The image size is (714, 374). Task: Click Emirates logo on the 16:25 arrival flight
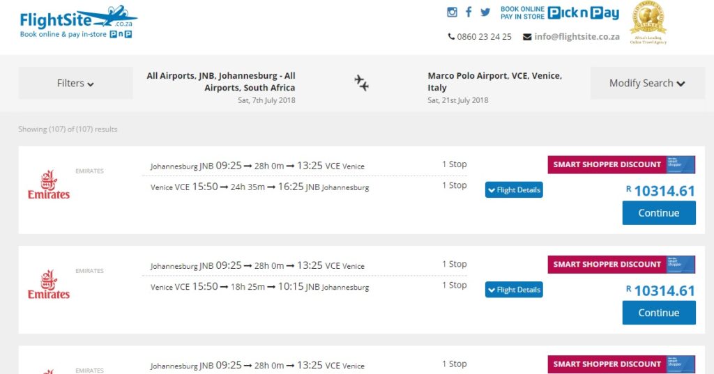point(49,185)
